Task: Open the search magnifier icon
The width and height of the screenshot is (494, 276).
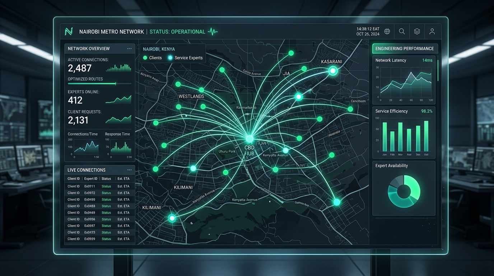Action: [x=402, y=32]
